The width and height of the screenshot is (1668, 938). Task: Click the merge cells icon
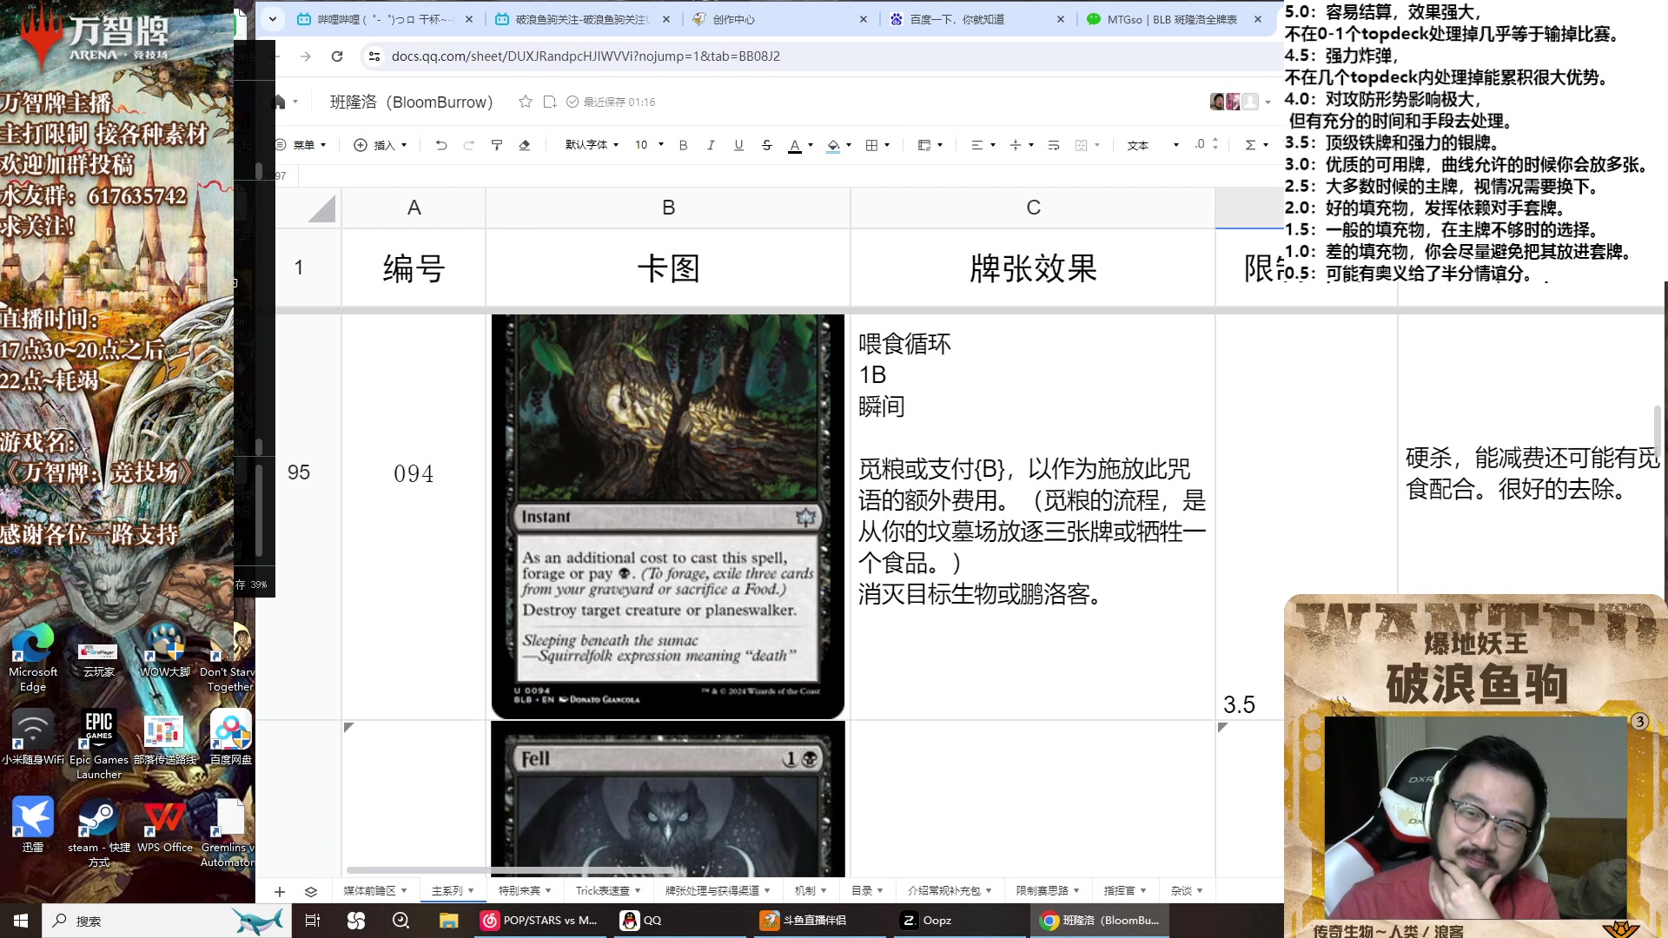(1082, 145)
